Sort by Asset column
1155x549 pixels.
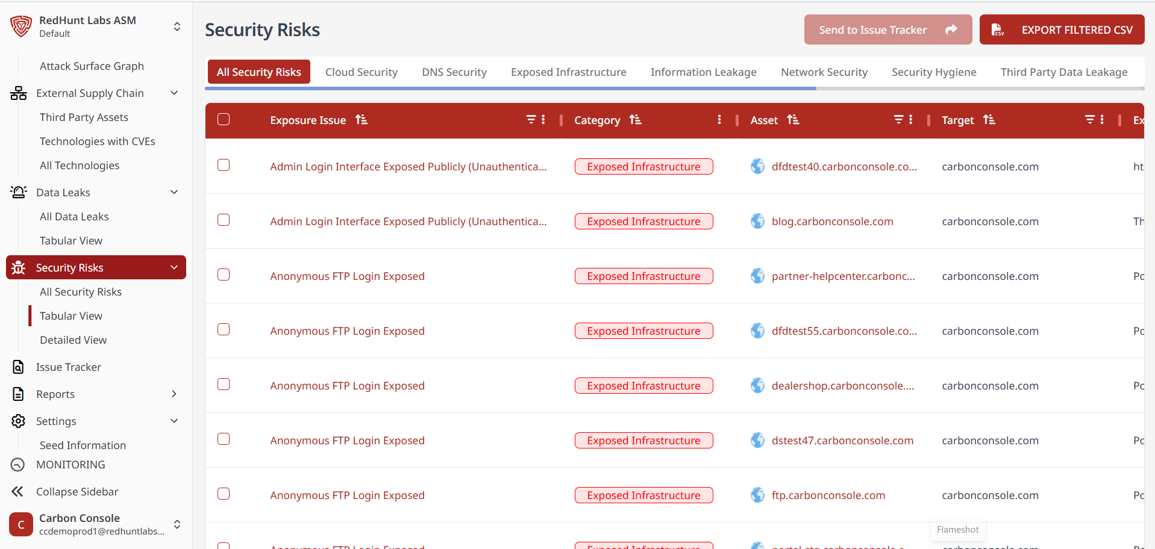(x=793, y=120)
